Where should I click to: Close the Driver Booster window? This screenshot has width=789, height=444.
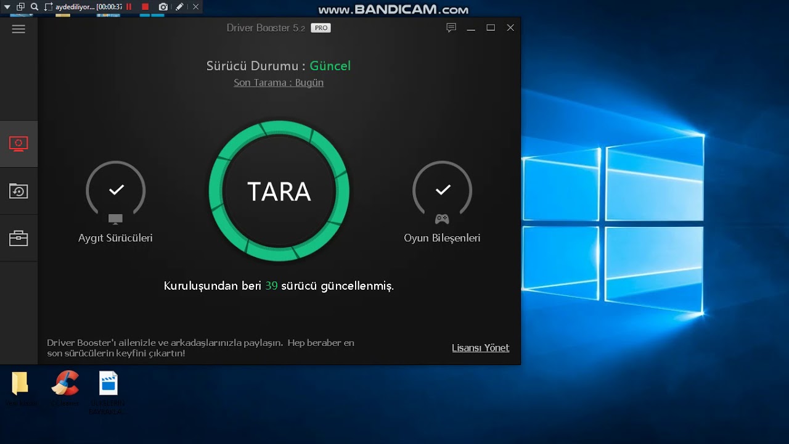pos(510,28)
